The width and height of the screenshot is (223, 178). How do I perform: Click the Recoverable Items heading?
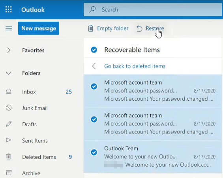point(132,50)
